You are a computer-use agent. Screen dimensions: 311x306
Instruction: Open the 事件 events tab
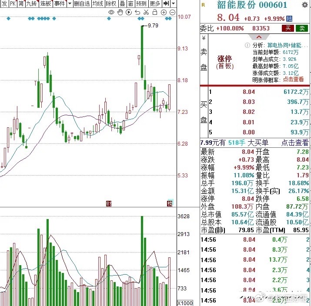[60, 3]
